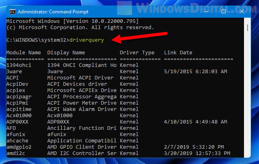This screenshot has height=164, width=259.
Task: Click 'ACPI Power Meter Drive' display name
Action: click(82, 103)
